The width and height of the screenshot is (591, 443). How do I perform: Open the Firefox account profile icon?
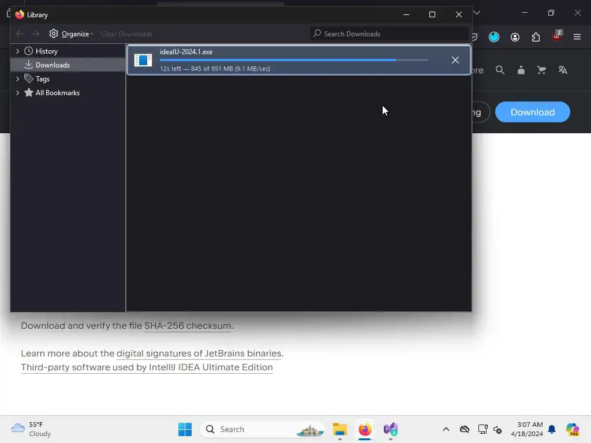(515, 37)
